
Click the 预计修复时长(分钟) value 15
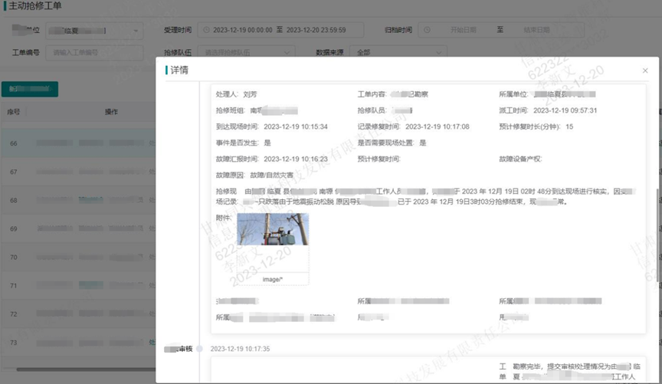pyautogui.click(x=569, y=126)
